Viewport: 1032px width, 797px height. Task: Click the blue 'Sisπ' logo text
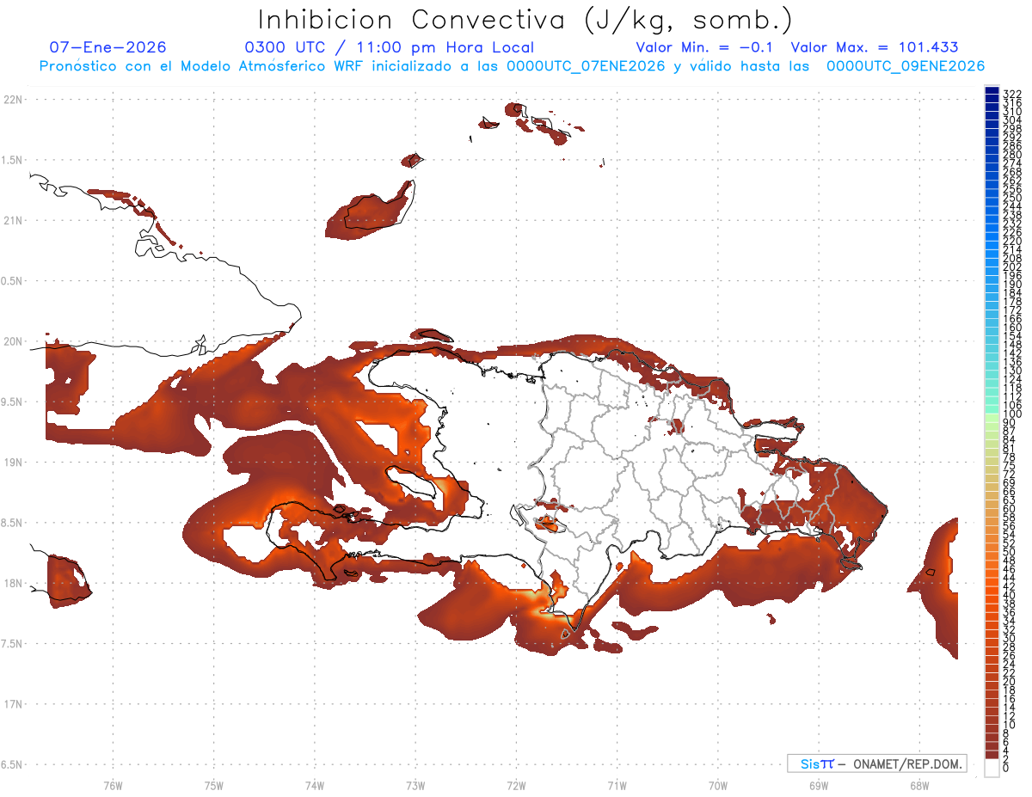(817, 763)
